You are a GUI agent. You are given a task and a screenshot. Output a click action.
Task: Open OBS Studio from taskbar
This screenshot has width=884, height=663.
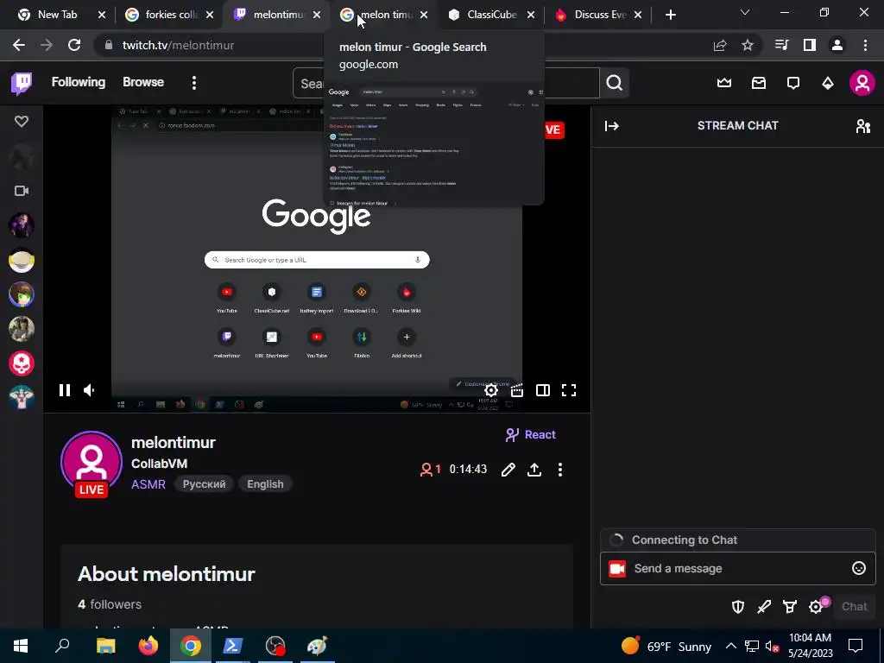tap(275, 646)
